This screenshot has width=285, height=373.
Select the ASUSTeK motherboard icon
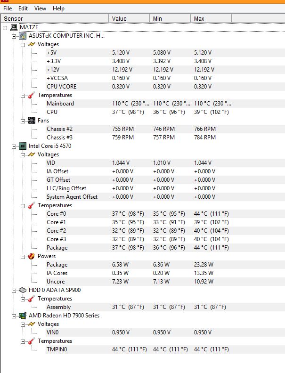[23, 36]
